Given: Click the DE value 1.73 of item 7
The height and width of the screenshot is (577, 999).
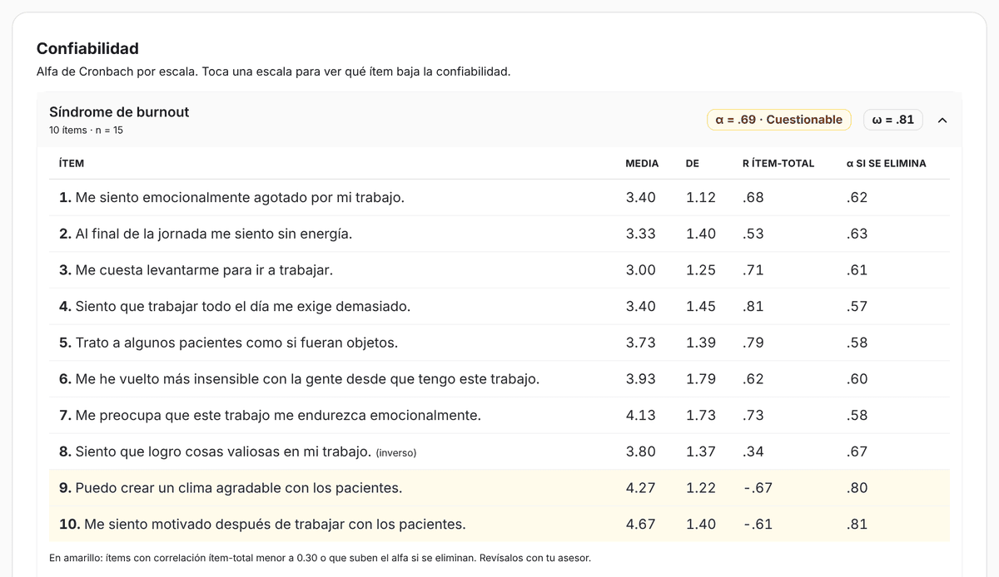Looking at the screenshot, I should coord(701,416).
